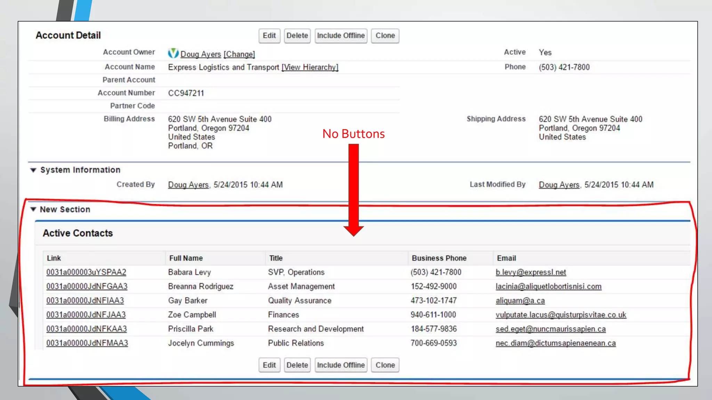Open the View Hierarchy link
The width and height of the screenshot is (712, 400).
[x=310, y=67]
